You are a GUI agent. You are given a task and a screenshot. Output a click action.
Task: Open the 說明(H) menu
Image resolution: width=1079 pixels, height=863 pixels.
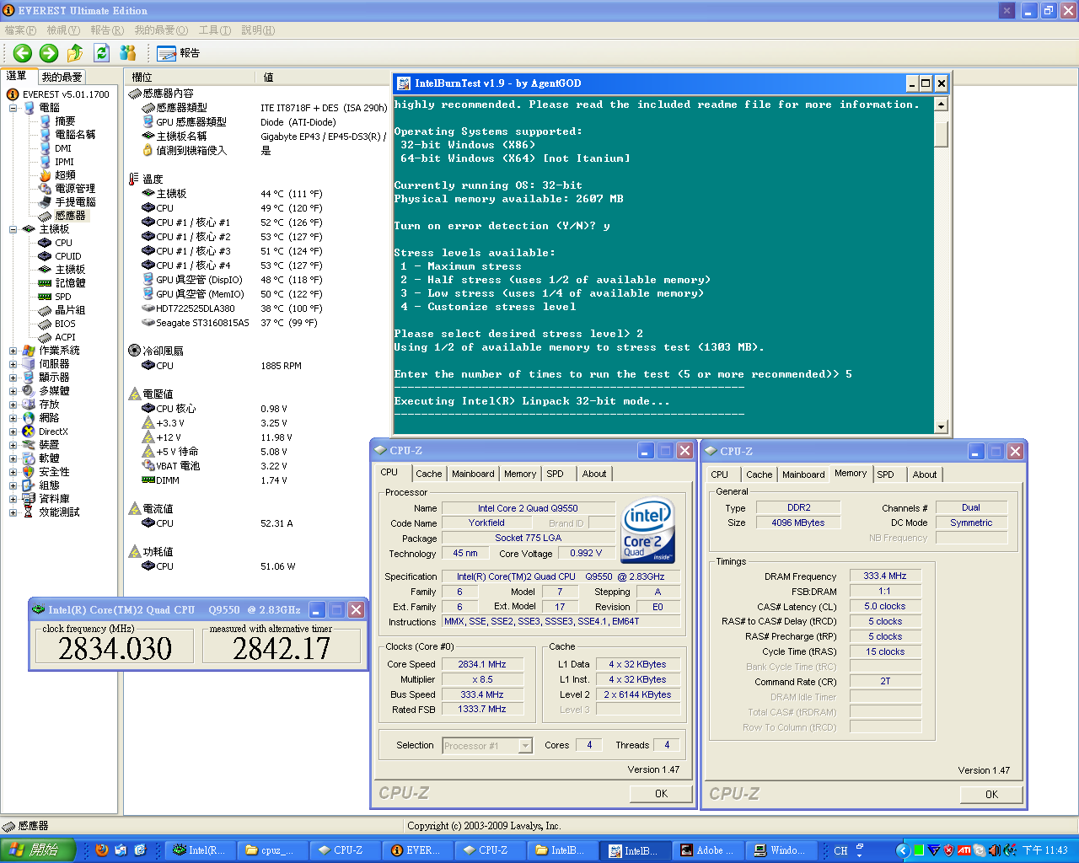tap(258, 30)
